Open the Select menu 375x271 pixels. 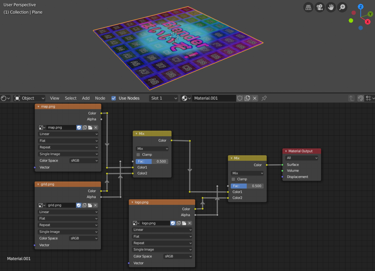point(71,98)
